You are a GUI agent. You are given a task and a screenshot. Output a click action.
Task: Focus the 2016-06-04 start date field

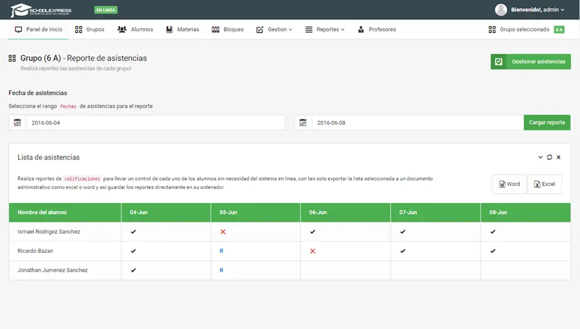coord(155,123)
